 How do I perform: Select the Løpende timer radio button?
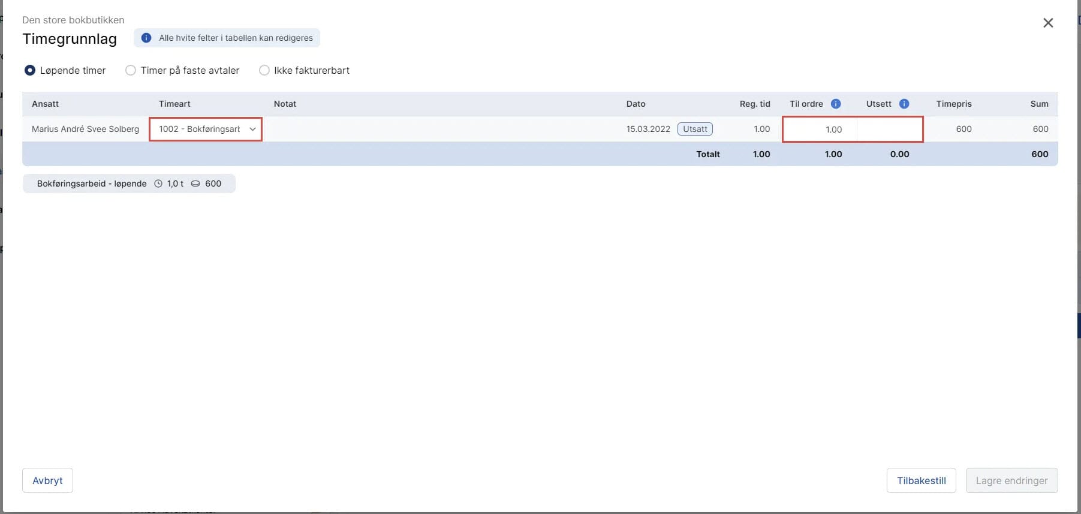[30, 70]
